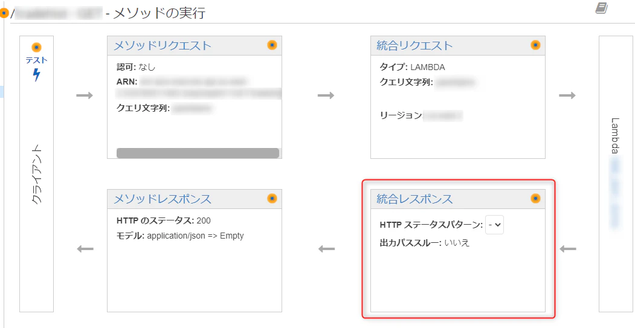Open the メソッドレスポンス link
The width and height of the screenshot is (635, 328).
tap(163, 199)
